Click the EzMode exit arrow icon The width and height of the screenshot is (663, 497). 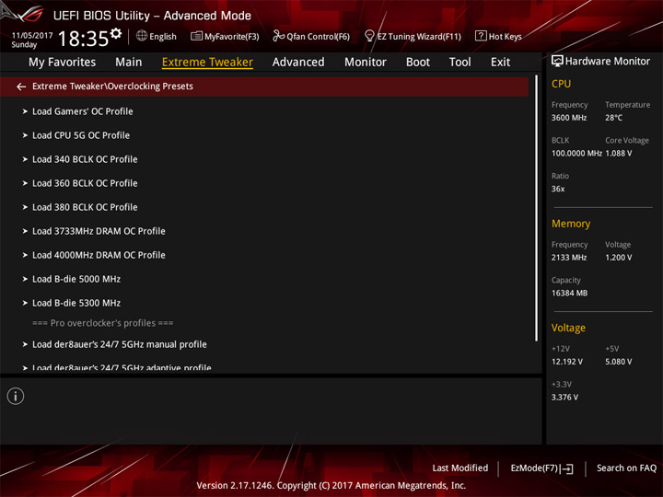(567, 468)
